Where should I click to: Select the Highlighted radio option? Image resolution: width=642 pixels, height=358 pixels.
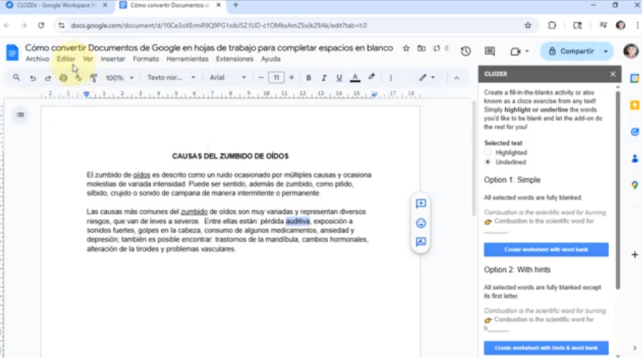tap(488, 153)
